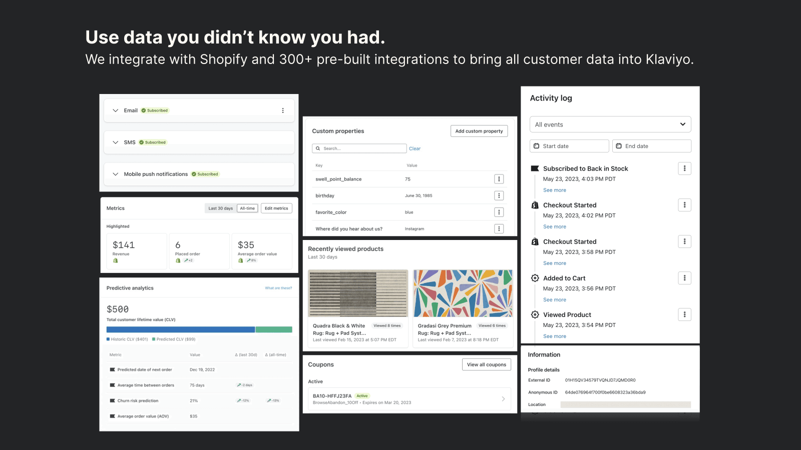This screenshot has width=801, height=450.
Task: Click the Add custom property button
Action: pos(479,130)
